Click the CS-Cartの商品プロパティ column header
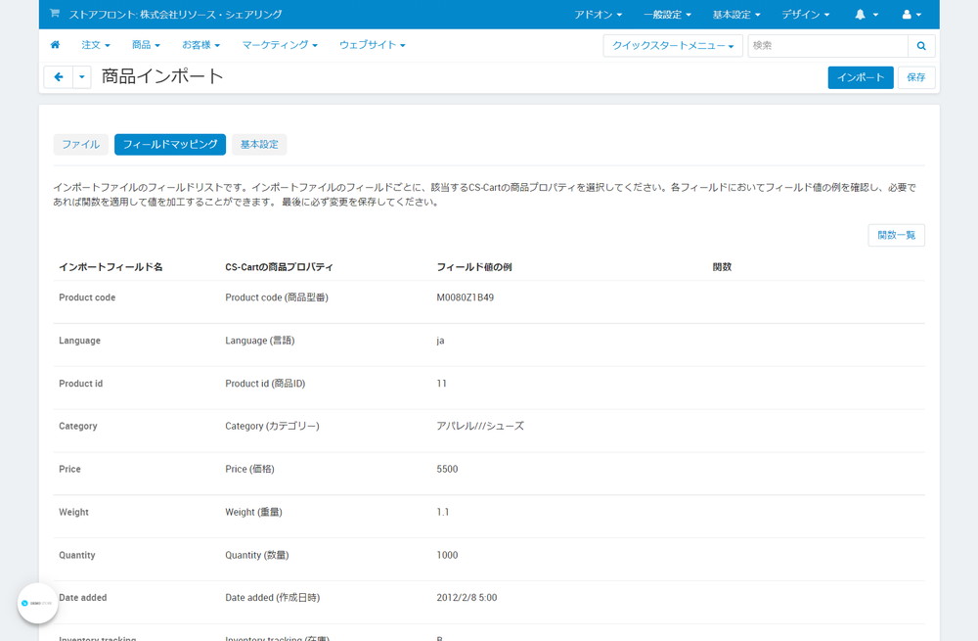This screenshot has height=641, width=978. click(x=279, y=267)
